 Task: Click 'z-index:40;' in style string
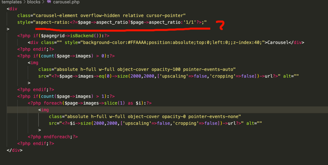(248, 42)
